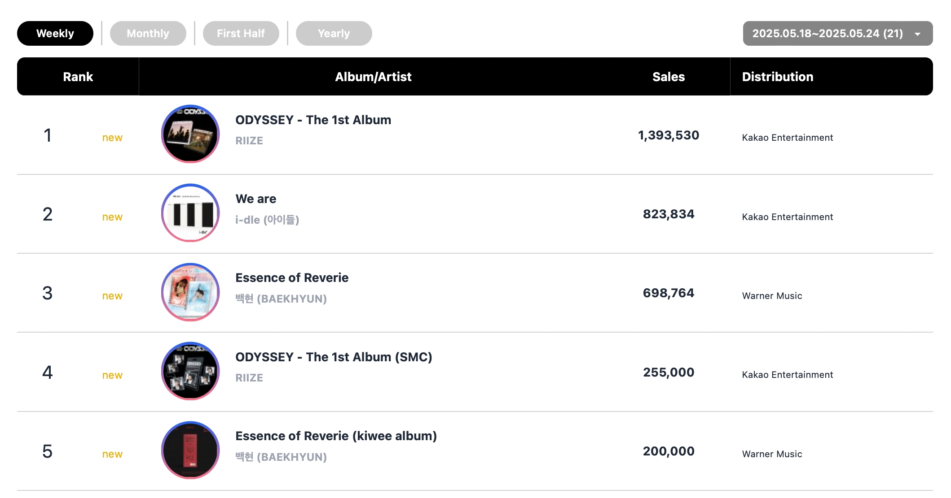Switch to the Yearly chart tab
The height and width of the screenshot is (498, 951).
click(x=334, y=34)
